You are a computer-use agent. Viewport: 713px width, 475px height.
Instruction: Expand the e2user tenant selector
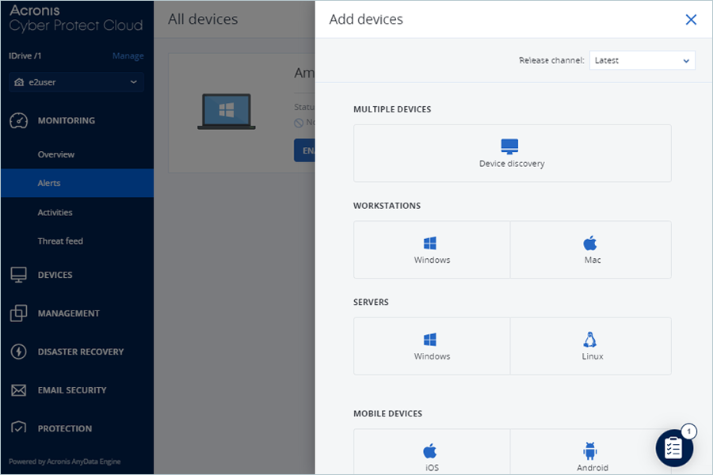tap(76, 82)
